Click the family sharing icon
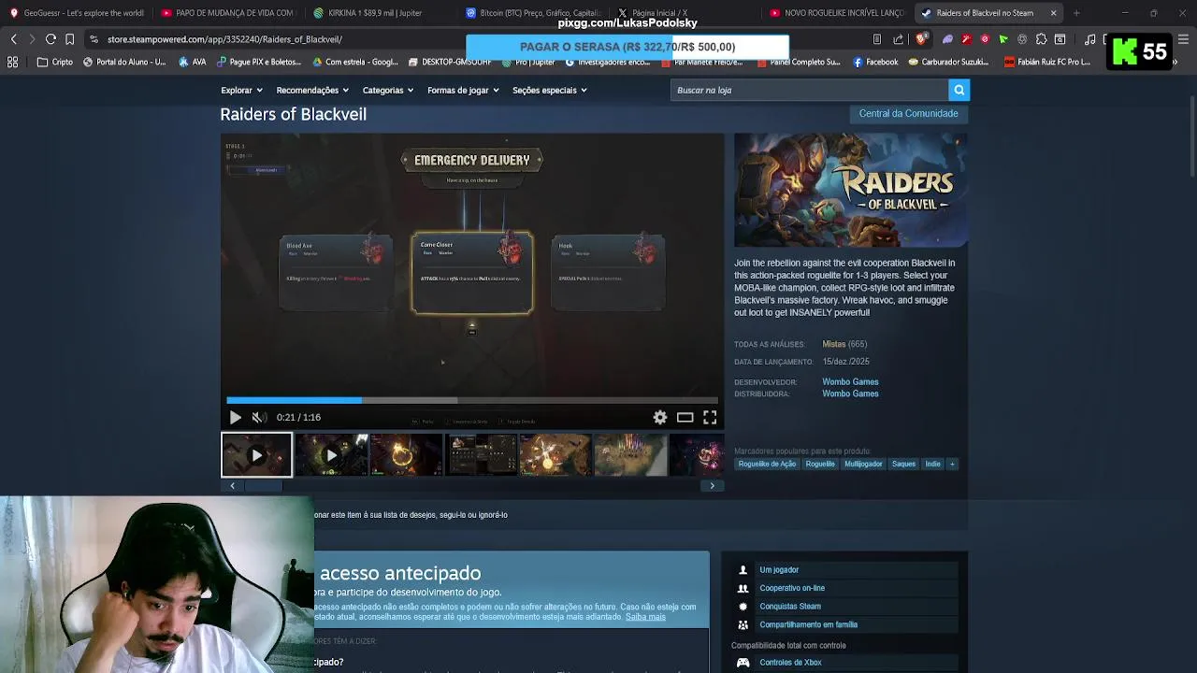Image resolution: width=1197 pixels, height=673 pixels. pyautogui.click(x=743, y=624)
